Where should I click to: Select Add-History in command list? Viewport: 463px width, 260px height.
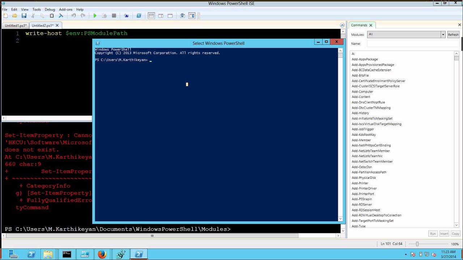[x=360, y=113]
